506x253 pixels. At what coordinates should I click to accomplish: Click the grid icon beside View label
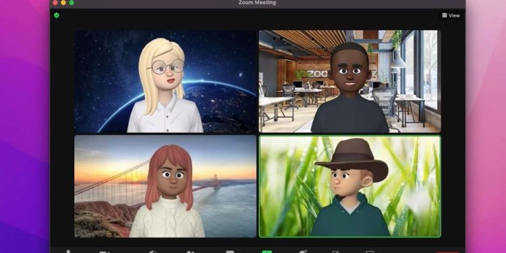[x=445, y=15]
